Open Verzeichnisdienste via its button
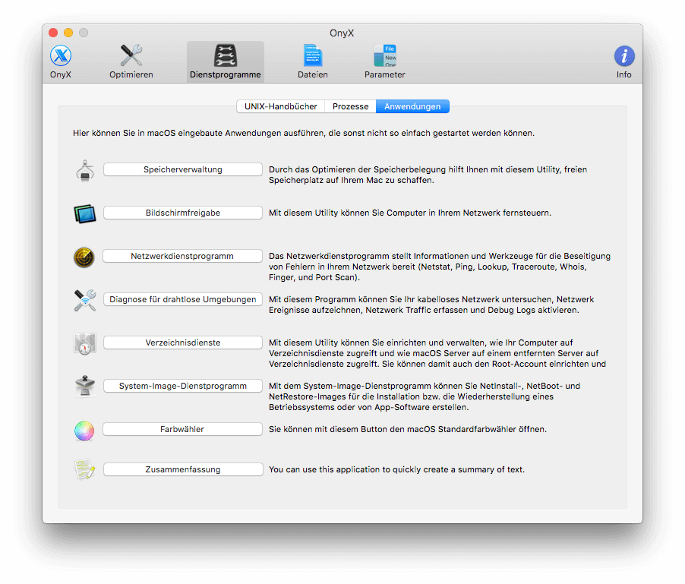The image size is (685, 584). click(182, 343)
